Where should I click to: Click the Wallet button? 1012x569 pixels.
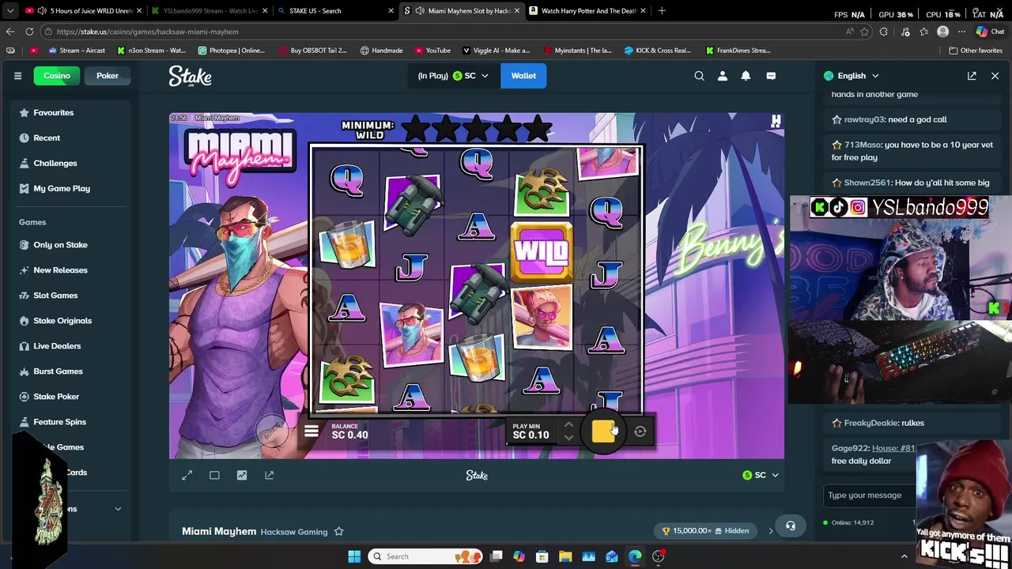[x=523, y=76]
